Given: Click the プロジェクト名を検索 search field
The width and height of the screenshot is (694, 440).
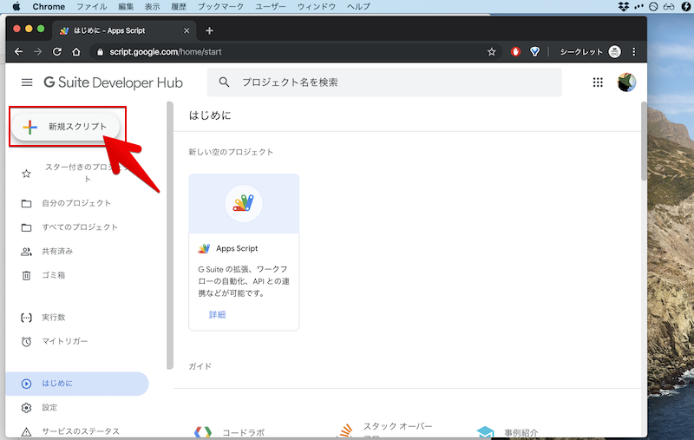Looking at the screenshot, I should (x=390, y=82).
